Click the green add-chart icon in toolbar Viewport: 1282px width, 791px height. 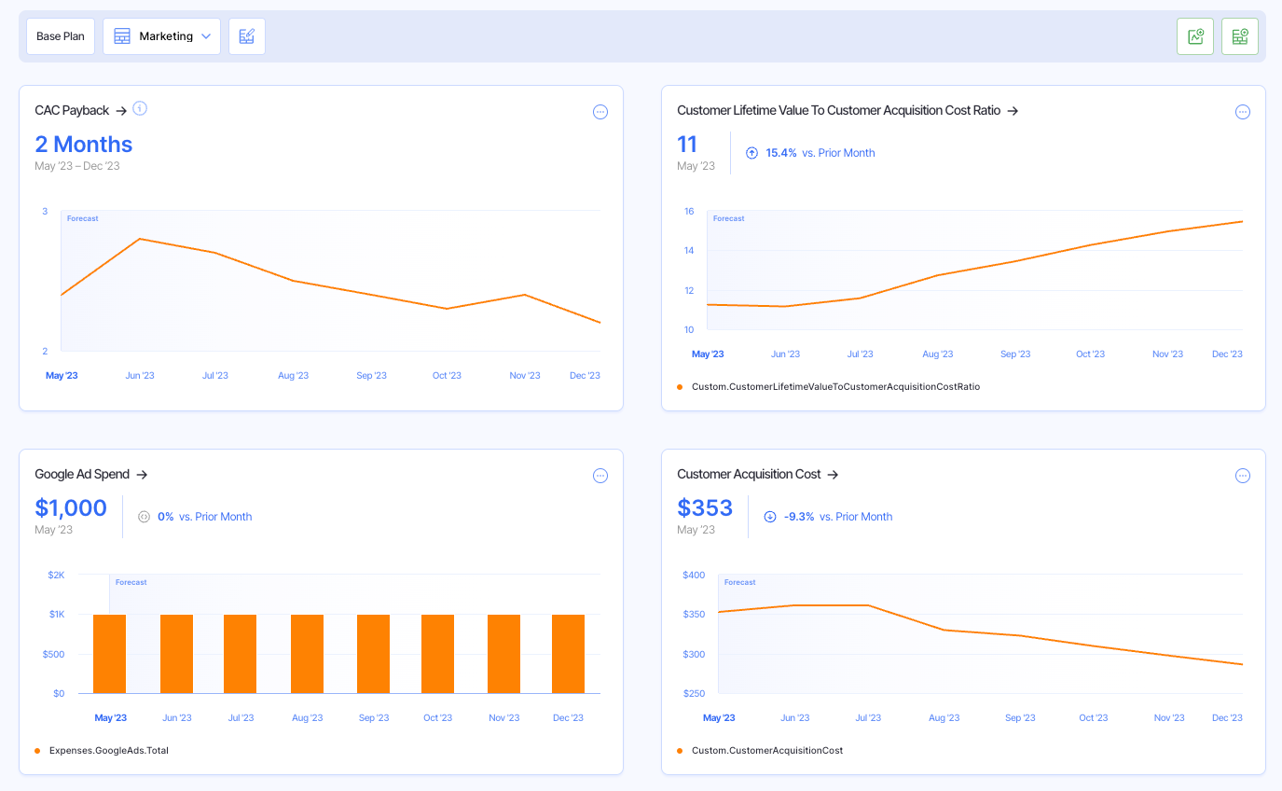tap(1195, 35)
